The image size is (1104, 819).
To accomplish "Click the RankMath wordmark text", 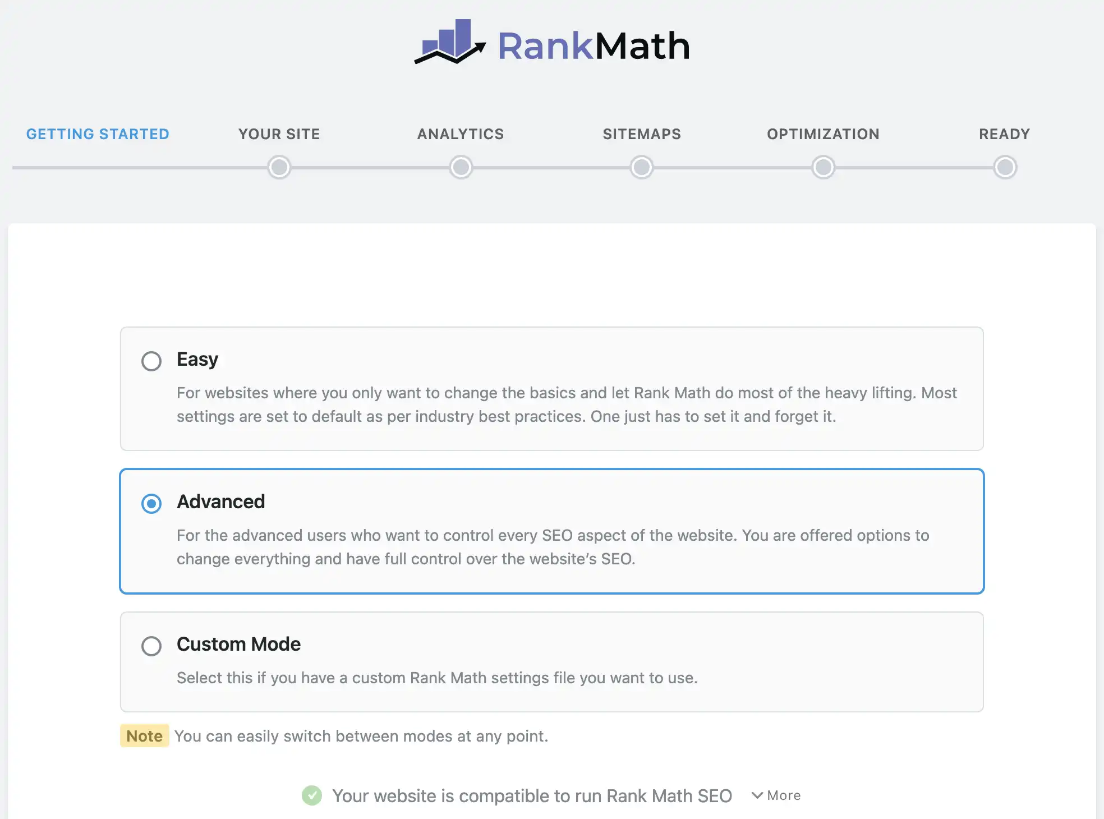I will point(594,45).
